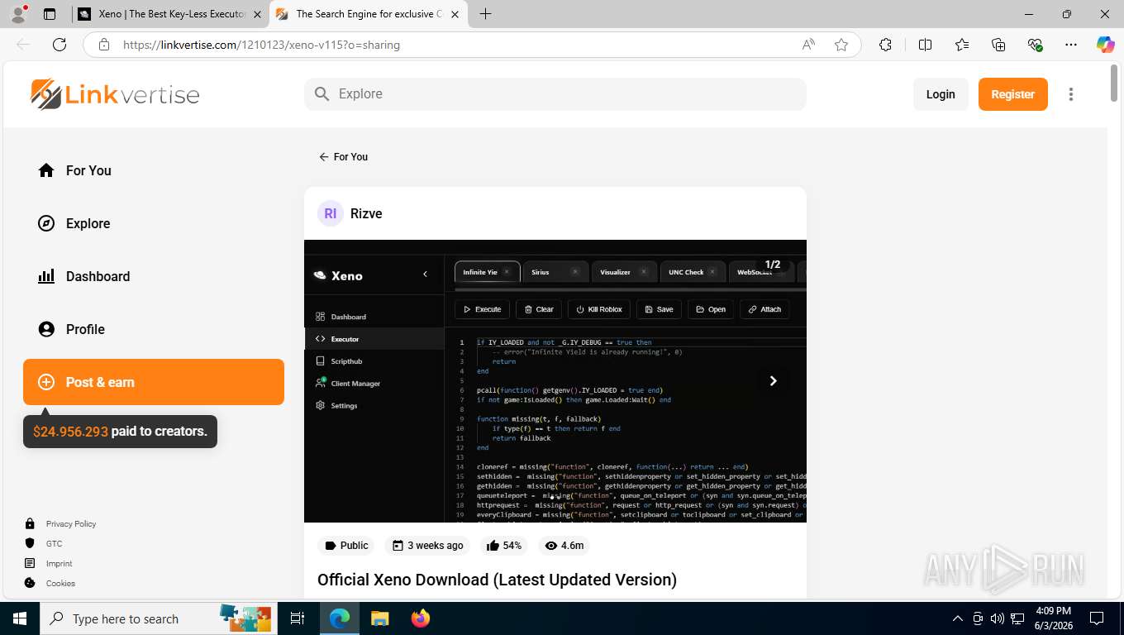Go back via the For You arrow link
The width and height of the screenshot is (1124, 635).
click(343, 156)
